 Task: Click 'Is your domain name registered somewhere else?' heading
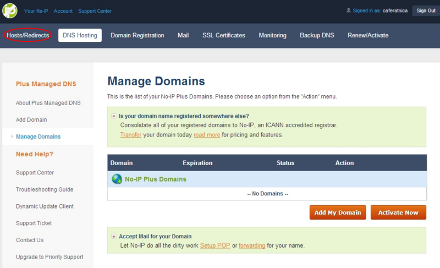(x=184, y=116)
